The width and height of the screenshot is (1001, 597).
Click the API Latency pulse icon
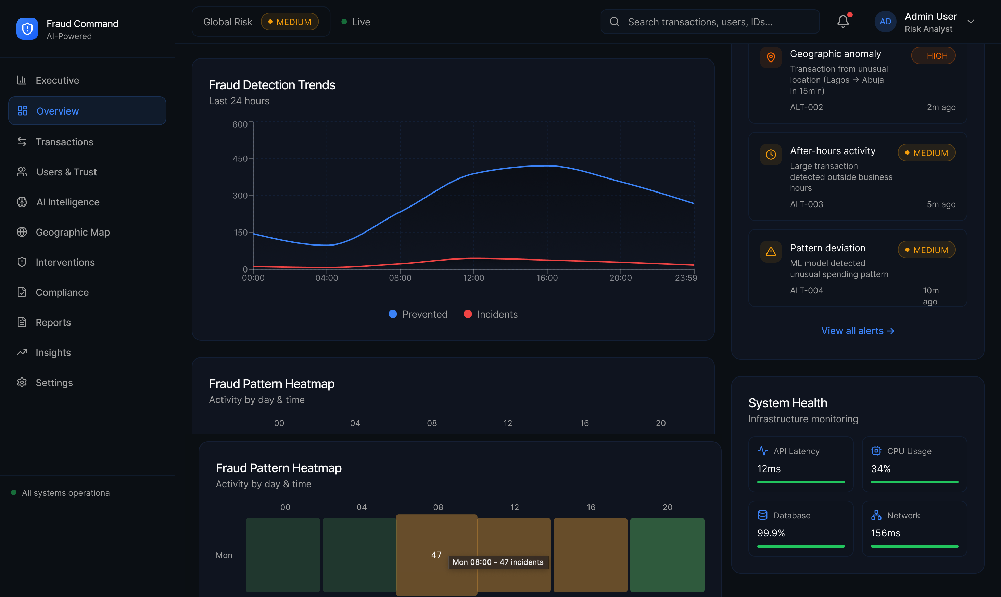763,451
